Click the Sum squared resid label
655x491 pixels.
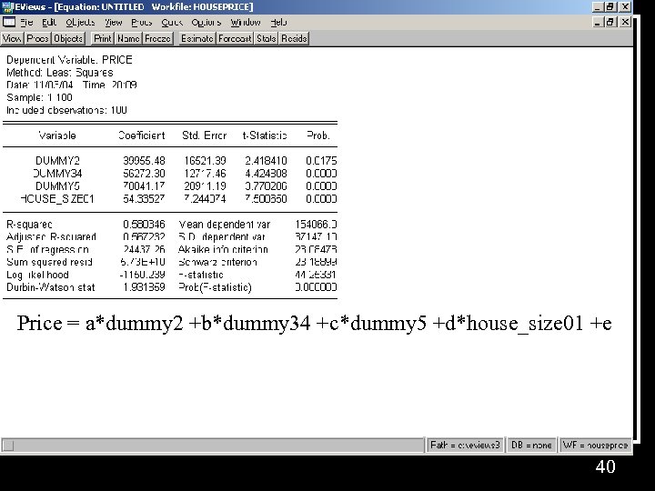click(49, 262)
